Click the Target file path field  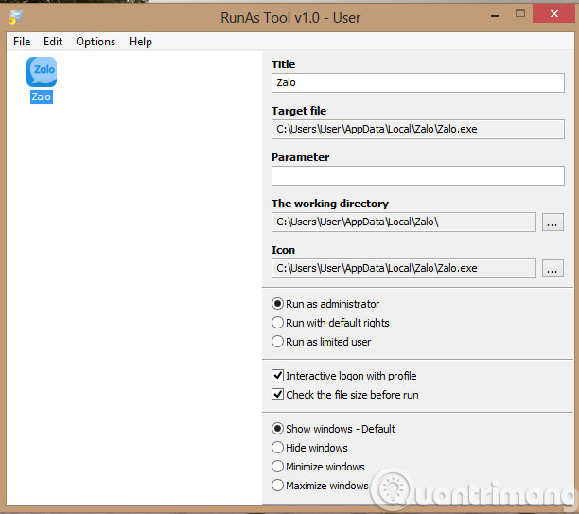coord(417,129)
